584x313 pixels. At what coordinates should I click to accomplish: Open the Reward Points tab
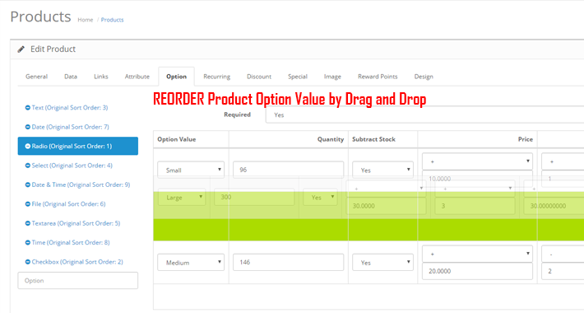click(x=378, y=77)
